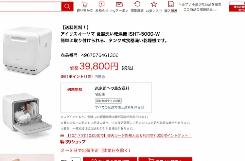The image size is (245, 161).
Task: Open 購入履歴 purchase history icon
Action: tap(171, 7)
